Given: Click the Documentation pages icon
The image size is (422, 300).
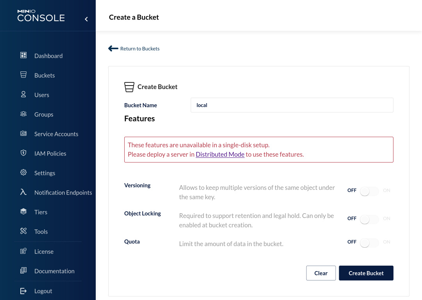Looking at the screenshot, I should [23, 270].
